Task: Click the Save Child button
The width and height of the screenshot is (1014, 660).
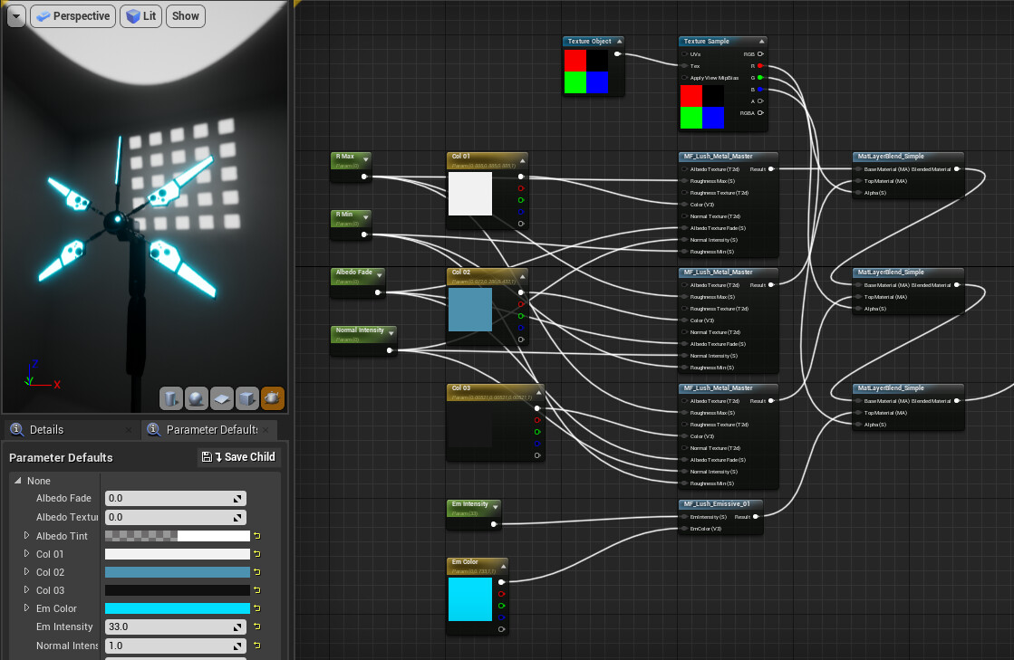Action: (x=239, y=457)
